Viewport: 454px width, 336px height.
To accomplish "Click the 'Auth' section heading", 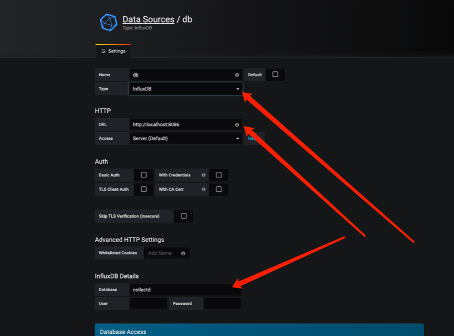I will 101,161.
